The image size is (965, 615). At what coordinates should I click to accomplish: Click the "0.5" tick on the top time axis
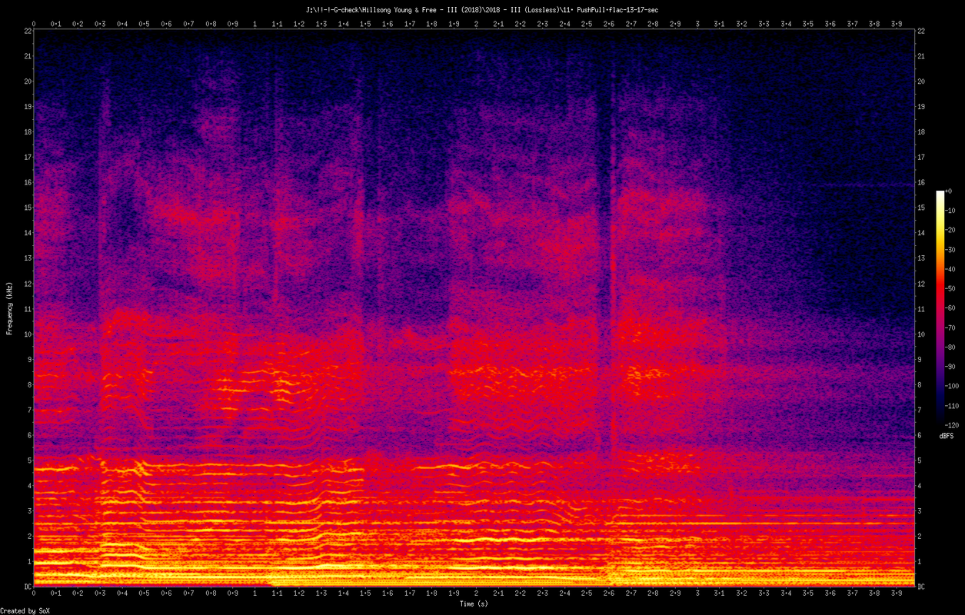145,24
